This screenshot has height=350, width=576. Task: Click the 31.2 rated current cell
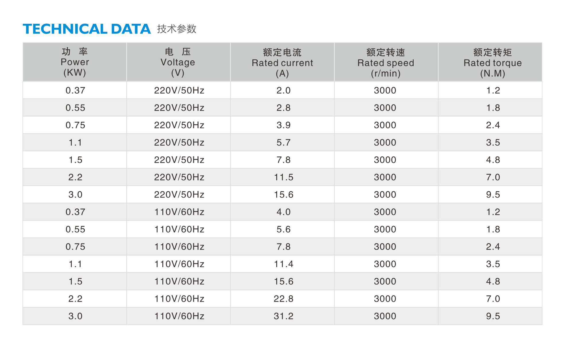[282, 316]
